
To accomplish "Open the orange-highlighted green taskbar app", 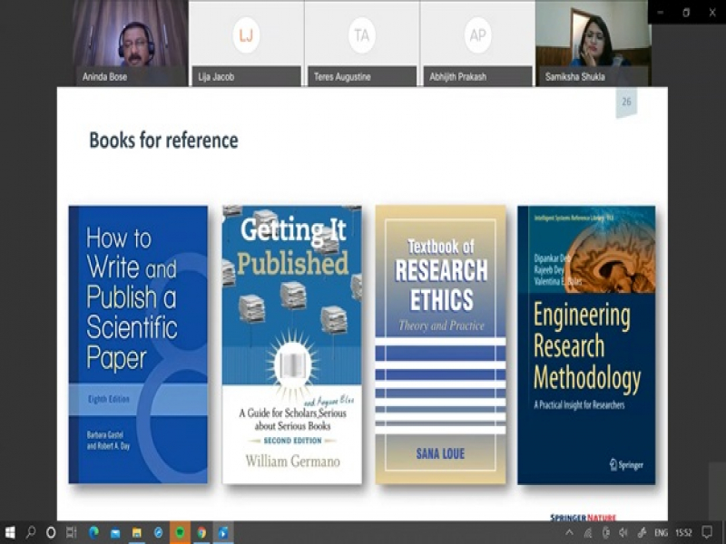I will click(180, 532).
